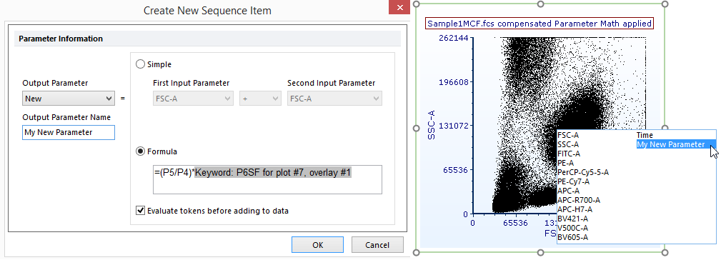Choose BV421-A from the parameter list
The image size is (721, 260).
click(572, 219)
